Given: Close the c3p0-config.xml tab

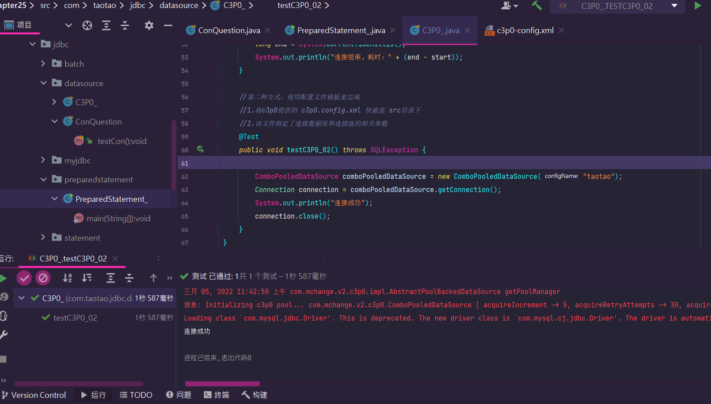Looking at the screenshot, I should 562,30.
